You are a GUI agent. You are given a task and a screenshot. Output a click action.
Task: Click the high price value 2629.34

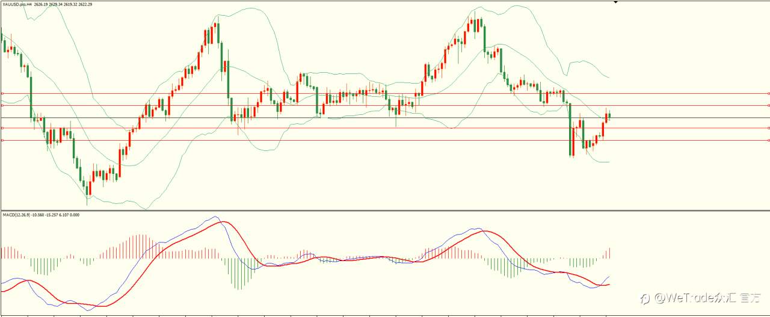(56, 4)
